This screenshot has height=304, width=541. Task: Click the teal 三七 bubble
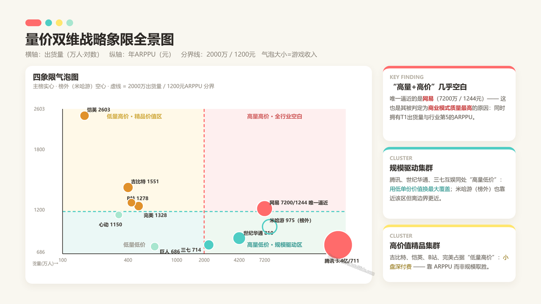pyautogui.click(x=209, y=245)
